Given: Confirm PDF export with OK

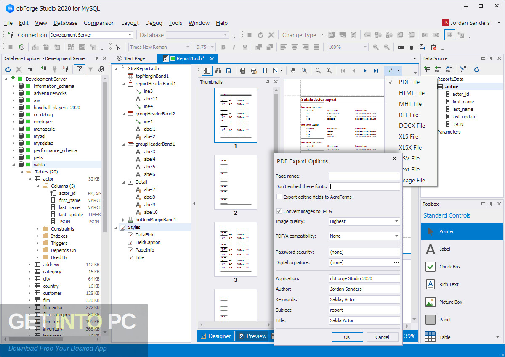Looking at the screenshot, I should (347, 337).
